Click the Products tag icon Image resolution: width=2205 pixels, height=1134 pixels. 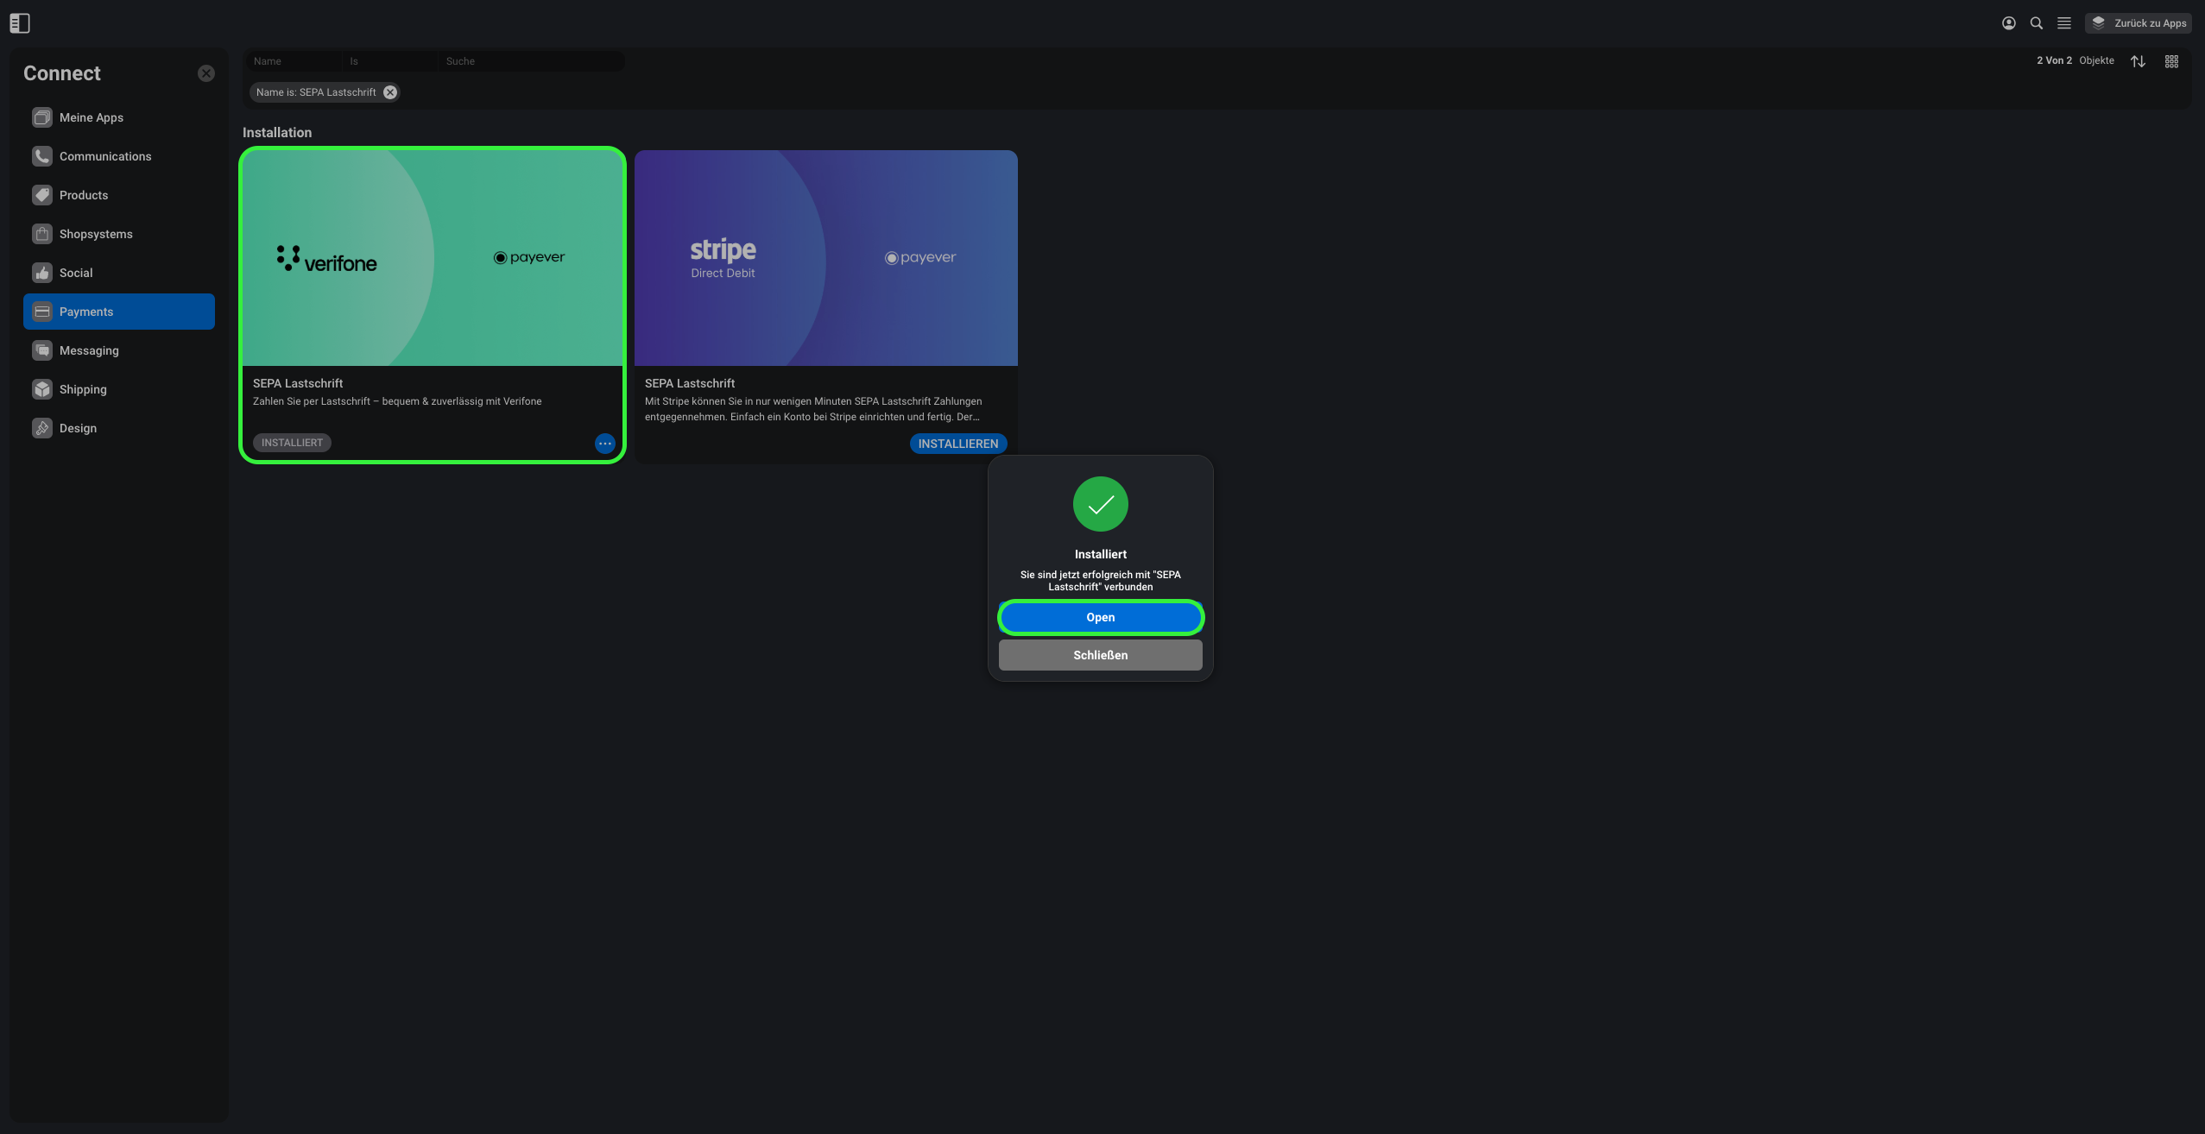pos(42,195)
